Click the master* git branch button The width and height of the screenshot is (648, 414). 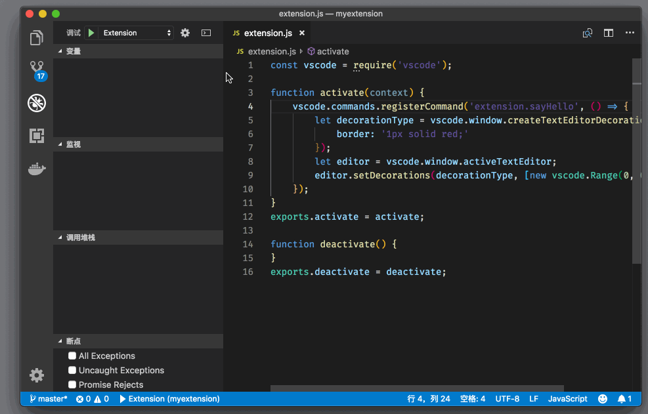click(x=49, y=399)
